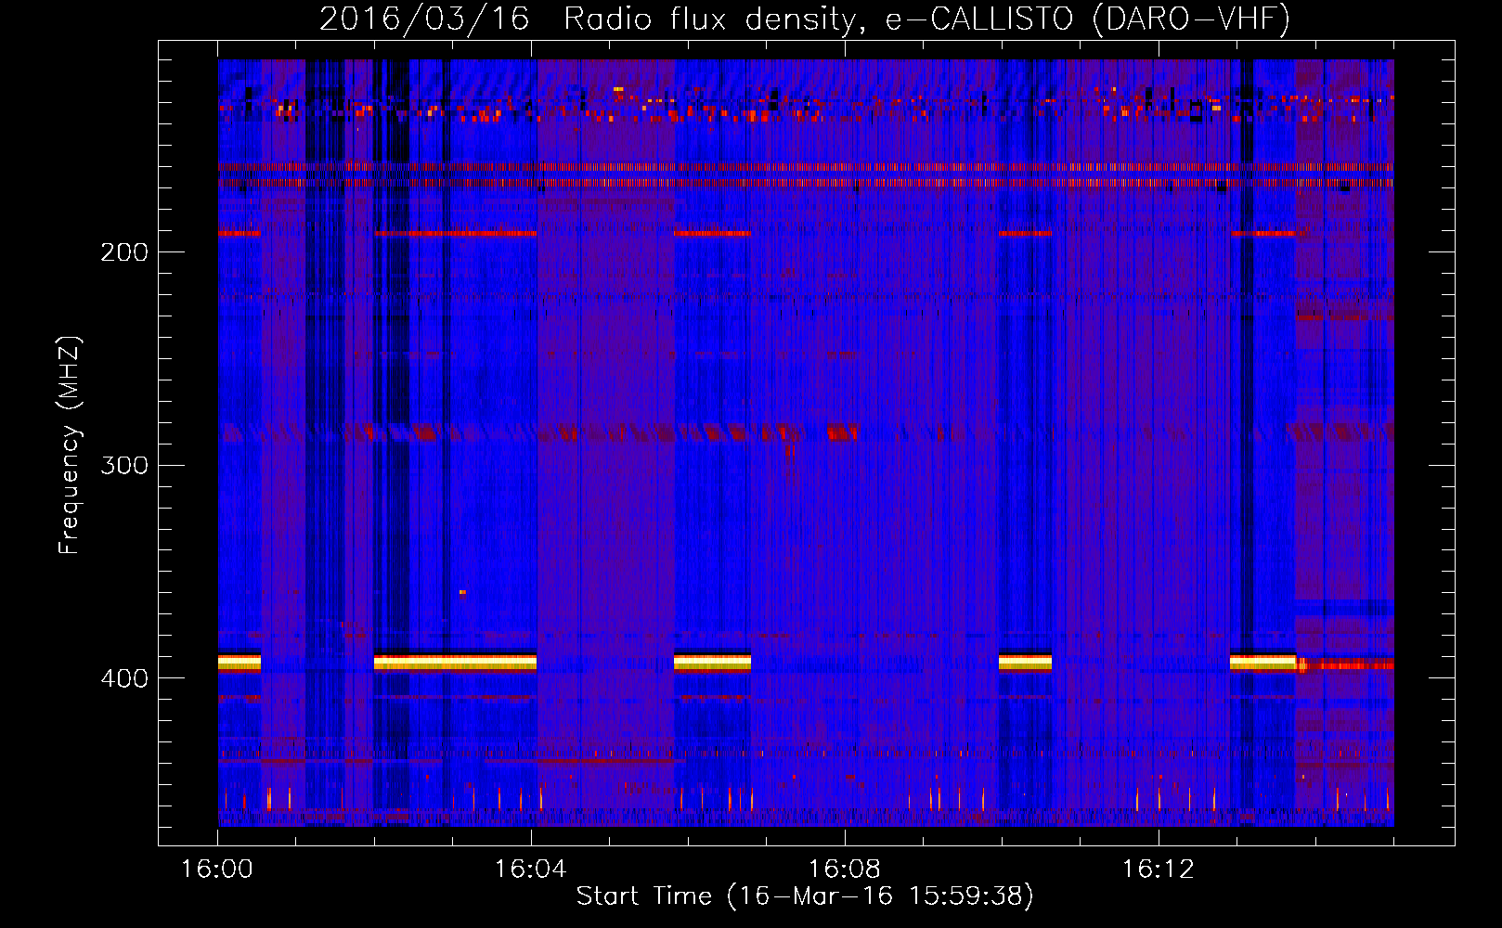This screenshot has width=1502, height=928.
Task: Click the 400 frequency tick label
Action: pyautogui.click(x=123, y=678)
